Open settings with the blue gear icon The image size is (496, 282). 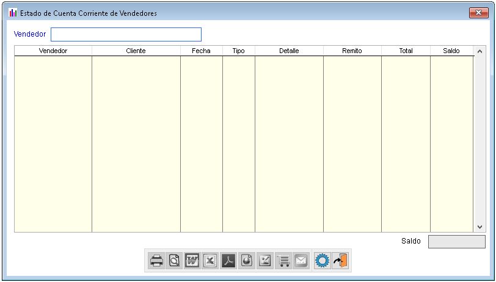tap(322, 261)
